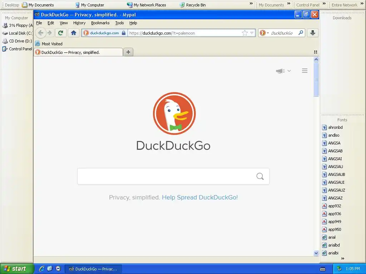Open Recycle Bin shortcut
366x274 pixels.
pyautogui.click(x=193, y=5)
